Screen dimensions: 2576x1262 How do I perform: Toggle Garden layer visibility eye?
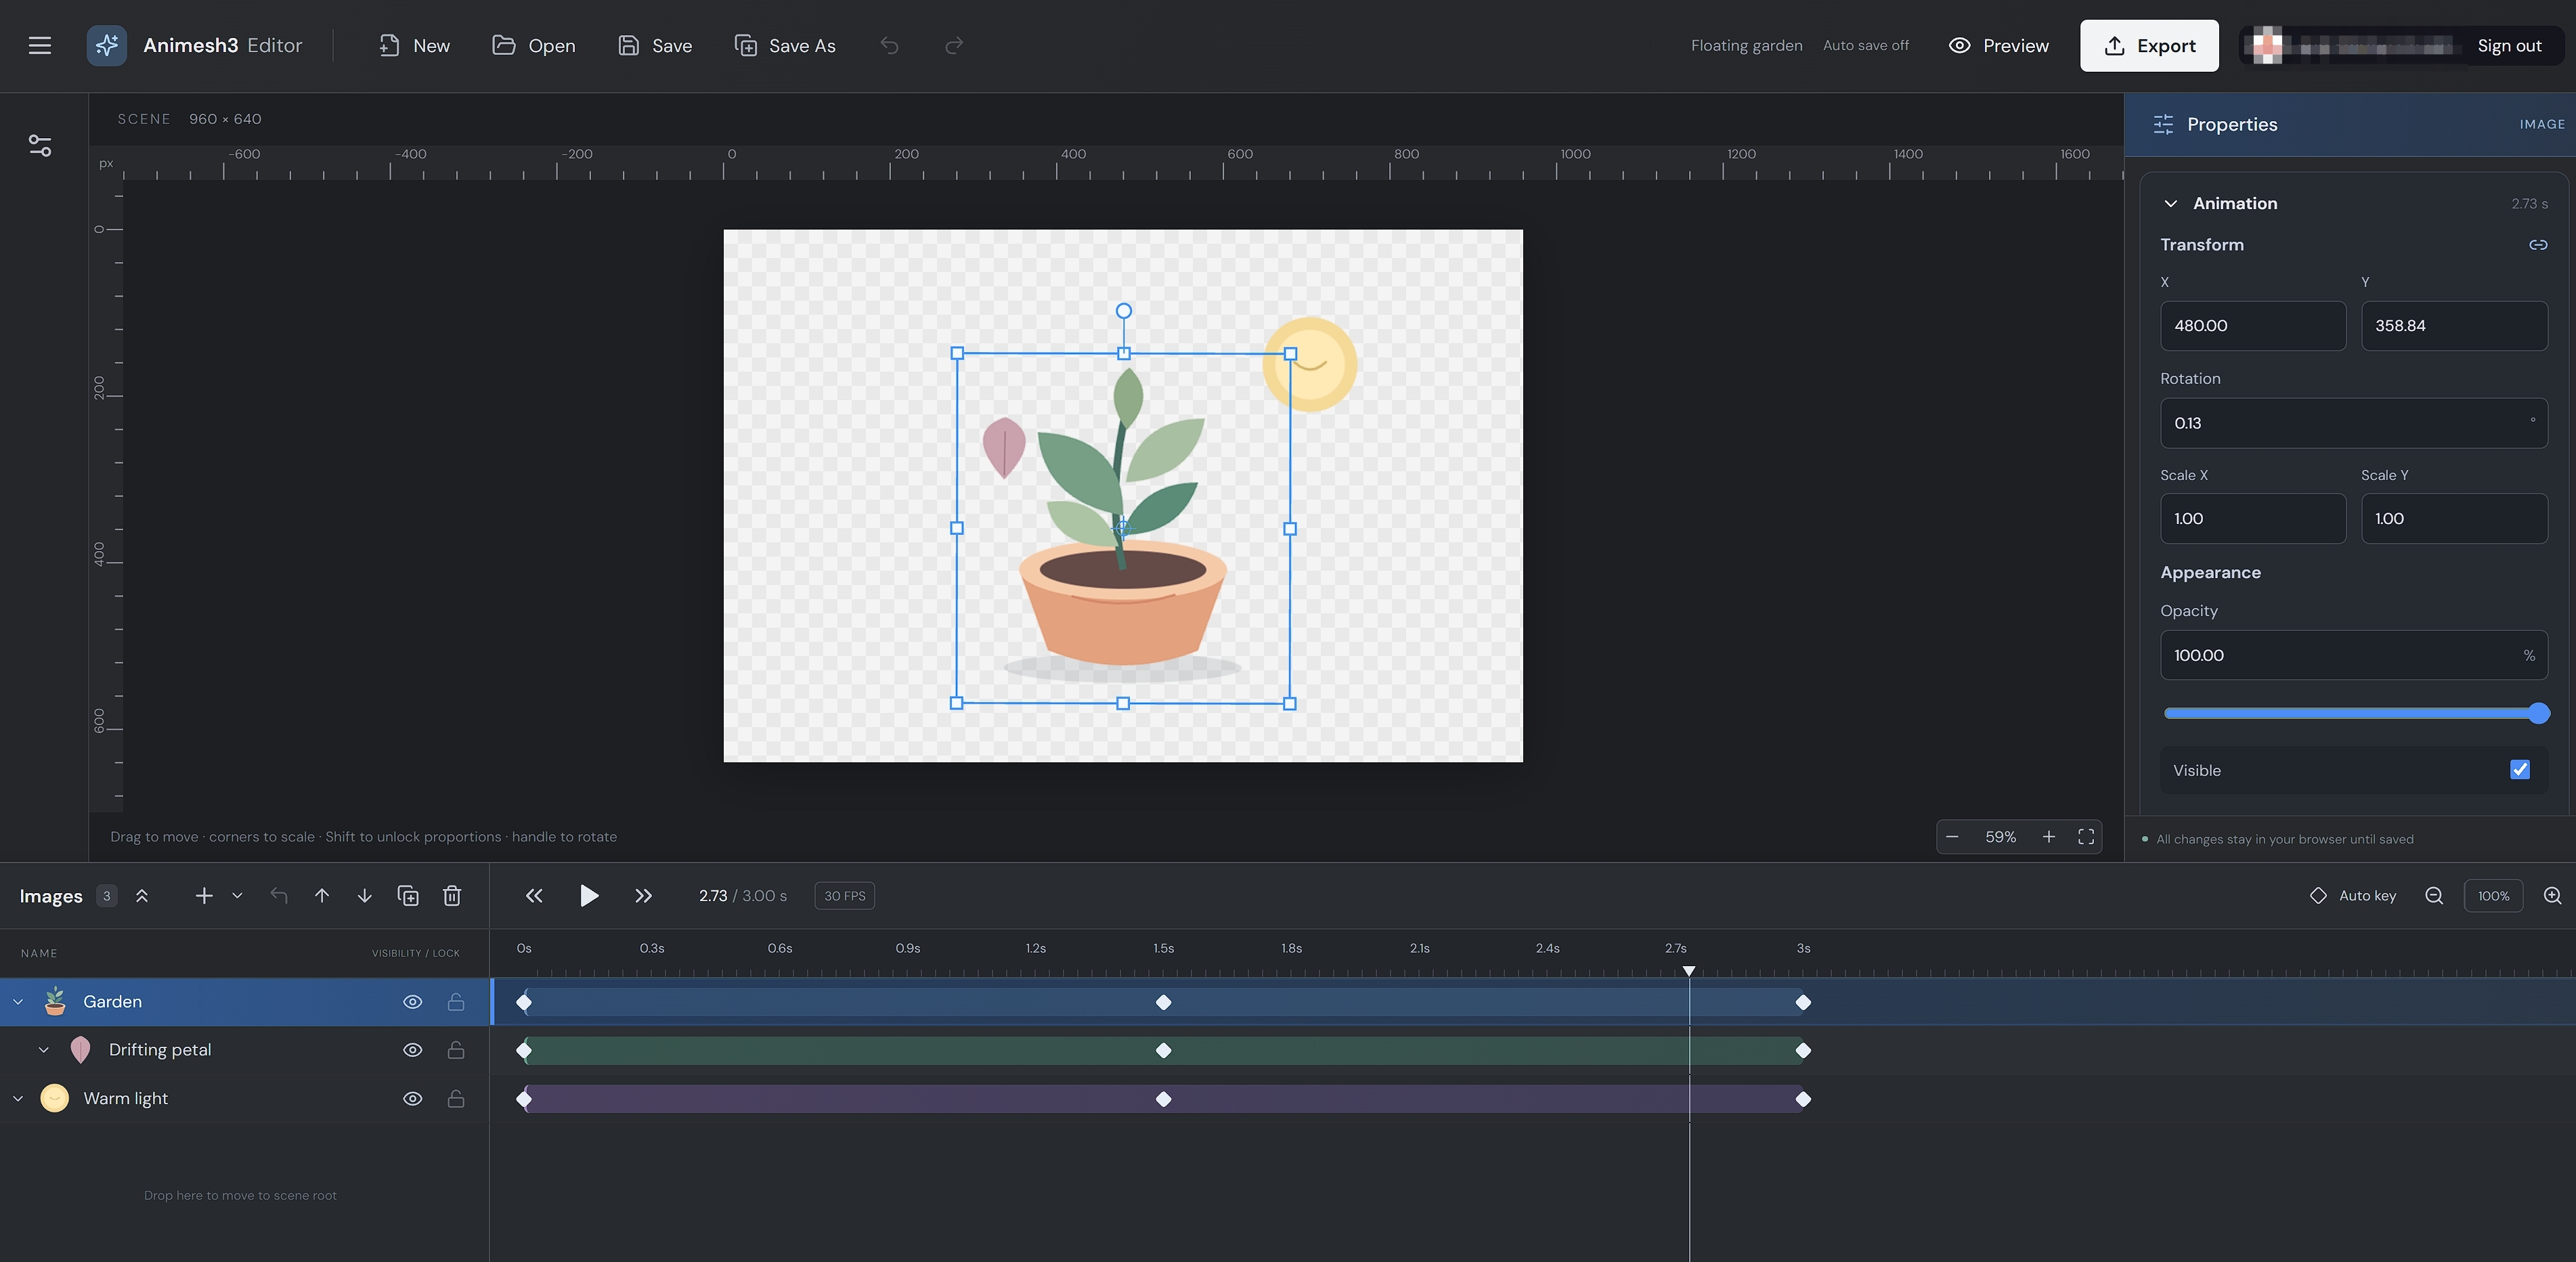tap(412, 1002)
